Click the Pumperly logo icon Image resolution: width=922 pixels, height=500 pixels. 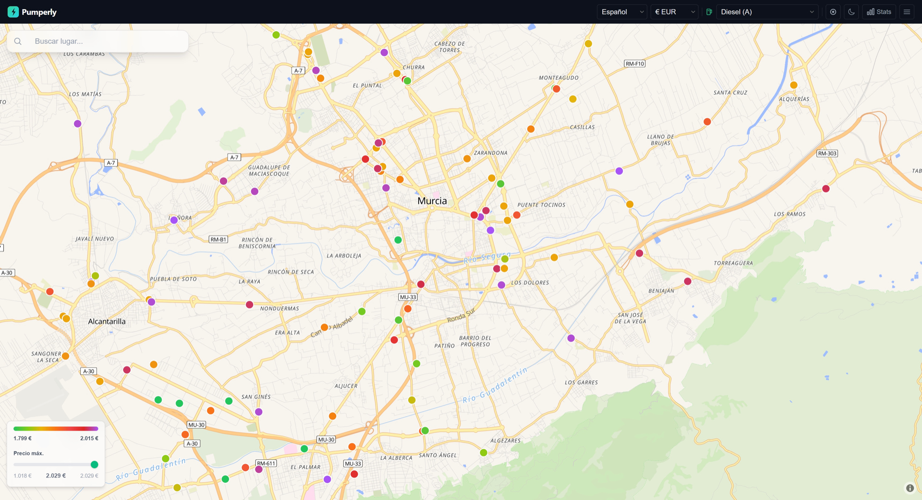(13, 12)
